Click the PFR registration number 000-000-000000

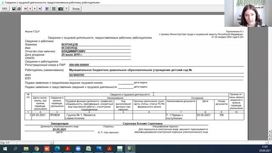click(79, 65)
